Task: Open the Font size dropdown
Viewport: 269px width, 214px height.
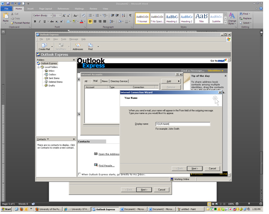Action: click(x=60, y=16)
